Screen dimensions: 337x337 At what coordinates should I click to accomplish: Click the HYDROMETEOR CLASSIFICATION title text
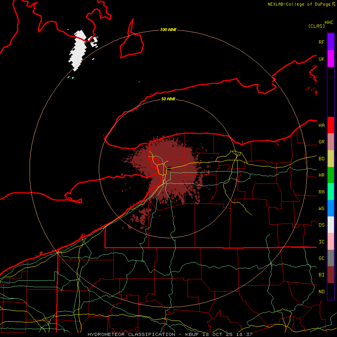click(131, 334)
